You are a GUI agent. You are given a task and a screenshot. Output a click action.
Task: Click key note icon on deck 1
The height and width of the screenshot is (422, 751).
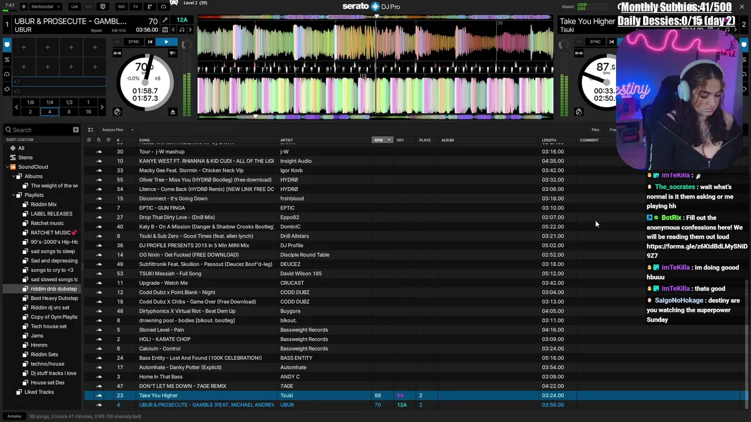coord(182,30)
